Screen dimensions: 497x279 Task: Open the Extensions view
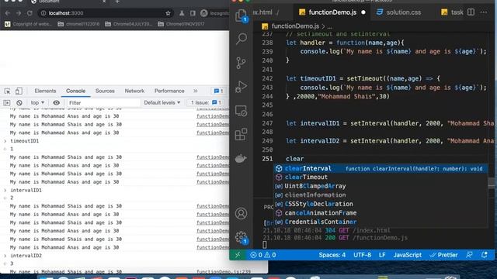coord(241,134)
